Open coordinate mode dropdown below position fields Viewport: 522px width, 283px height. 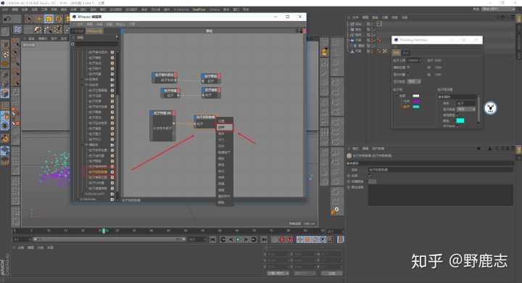tap(278, 274)
